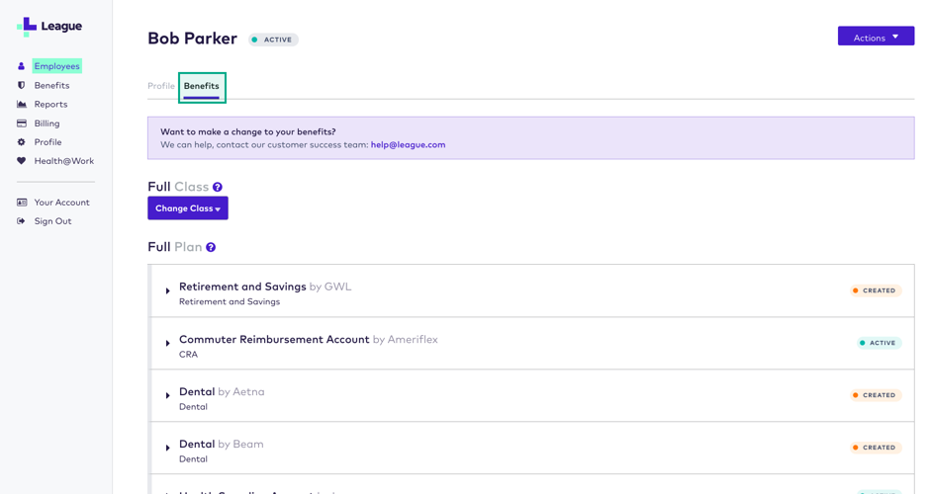
Task: Click the Bob Parker name heading
Action: [192, 39]
